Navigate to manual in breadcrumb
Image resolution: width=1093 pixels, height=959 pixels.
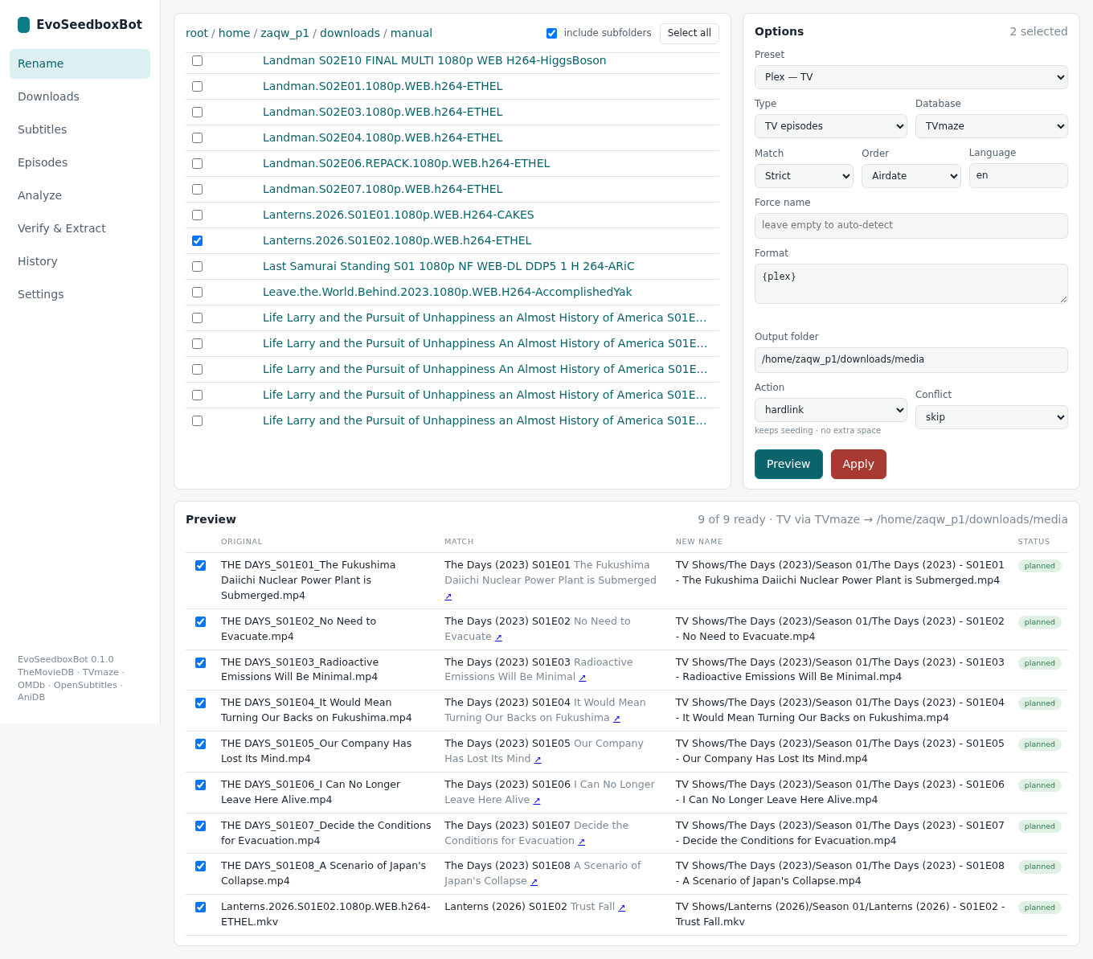click(411, 33)
